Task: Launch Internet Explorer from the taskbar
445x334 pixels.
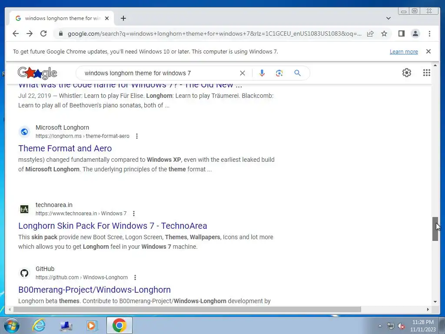Action: [x=39, y=325]
